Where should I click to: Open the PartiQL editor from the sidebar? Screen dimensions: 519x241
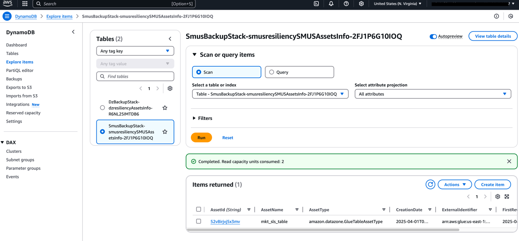tap(19, 70)
